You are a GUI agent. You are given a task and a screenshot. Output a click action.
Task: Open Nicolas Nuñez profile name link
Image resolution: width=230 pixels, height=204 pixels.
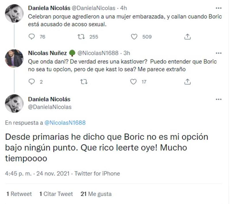(47, 53)
